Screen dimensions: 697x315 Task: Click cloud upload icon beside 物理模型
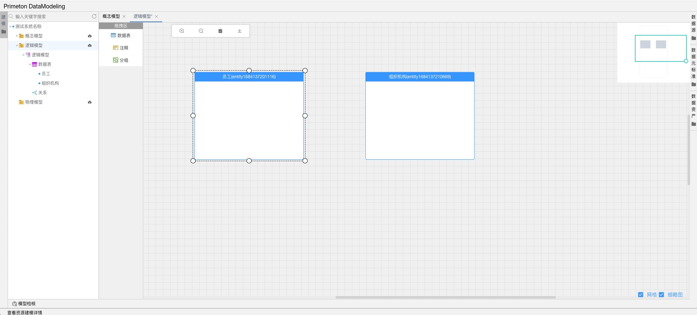pyautogui.click(x=90, y=102)
